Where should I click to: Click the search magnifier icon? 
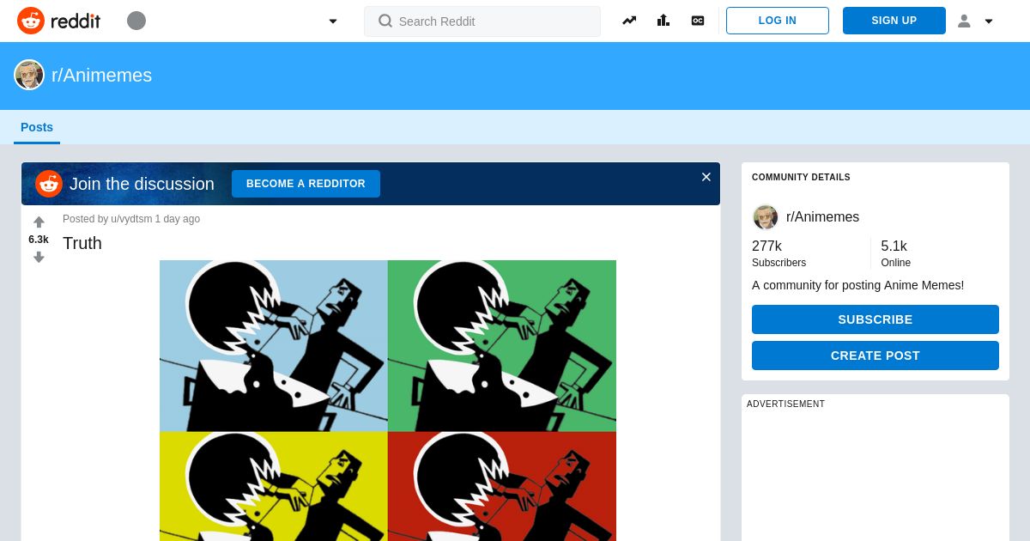click(385, 21)
